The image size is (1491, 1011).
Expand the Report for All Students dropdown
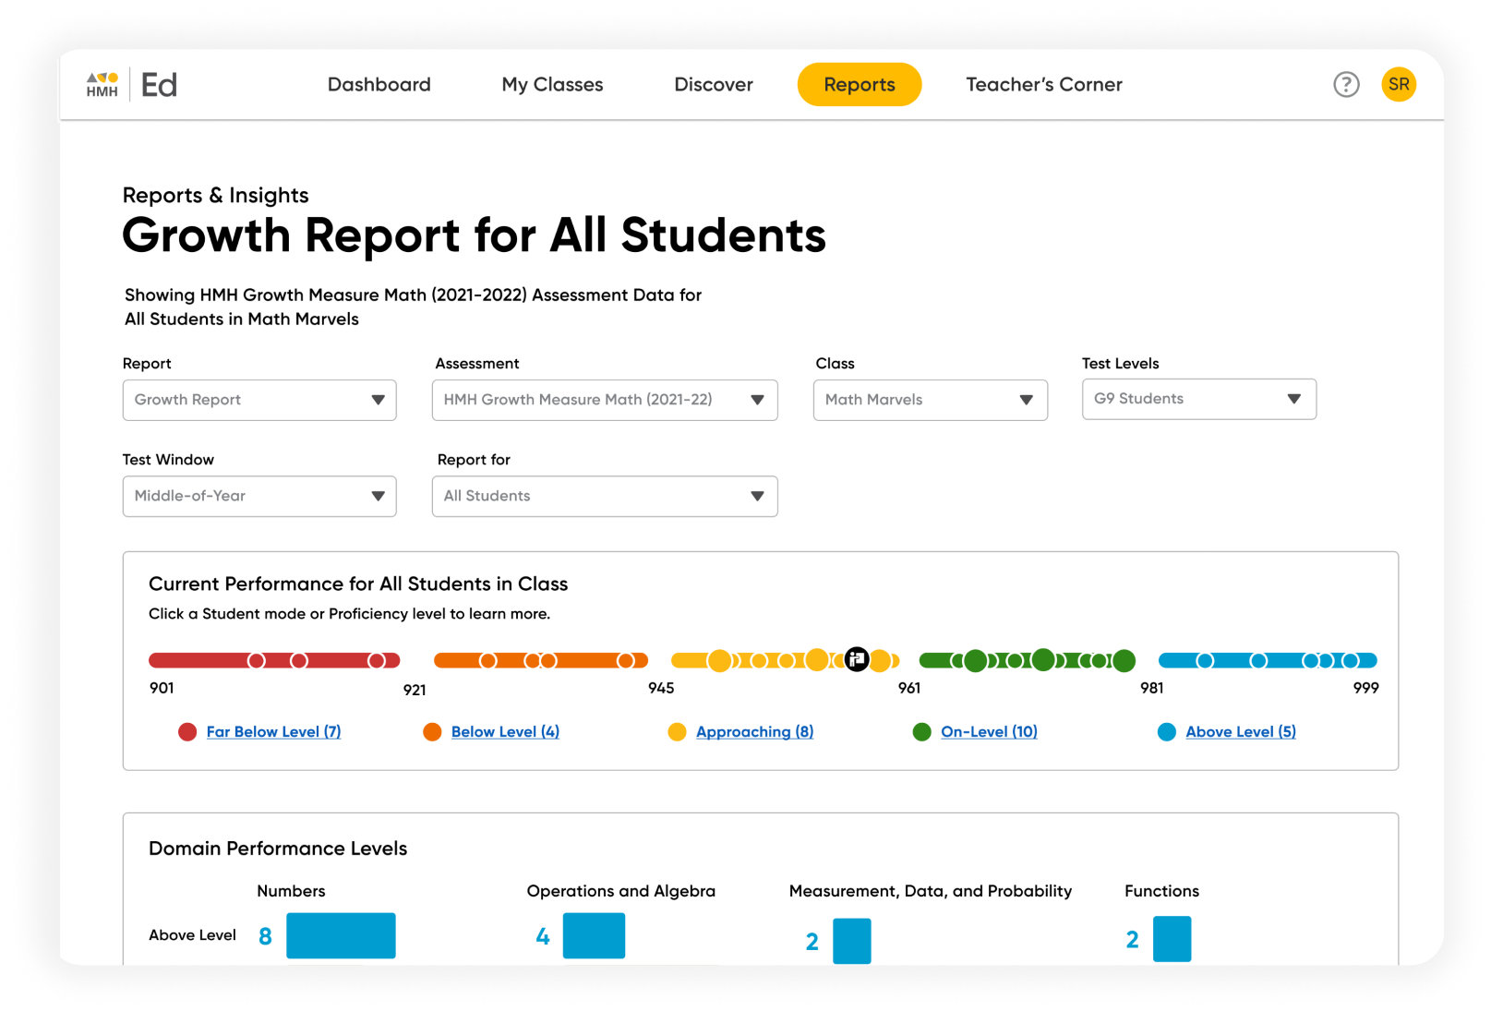pos(605,496)
